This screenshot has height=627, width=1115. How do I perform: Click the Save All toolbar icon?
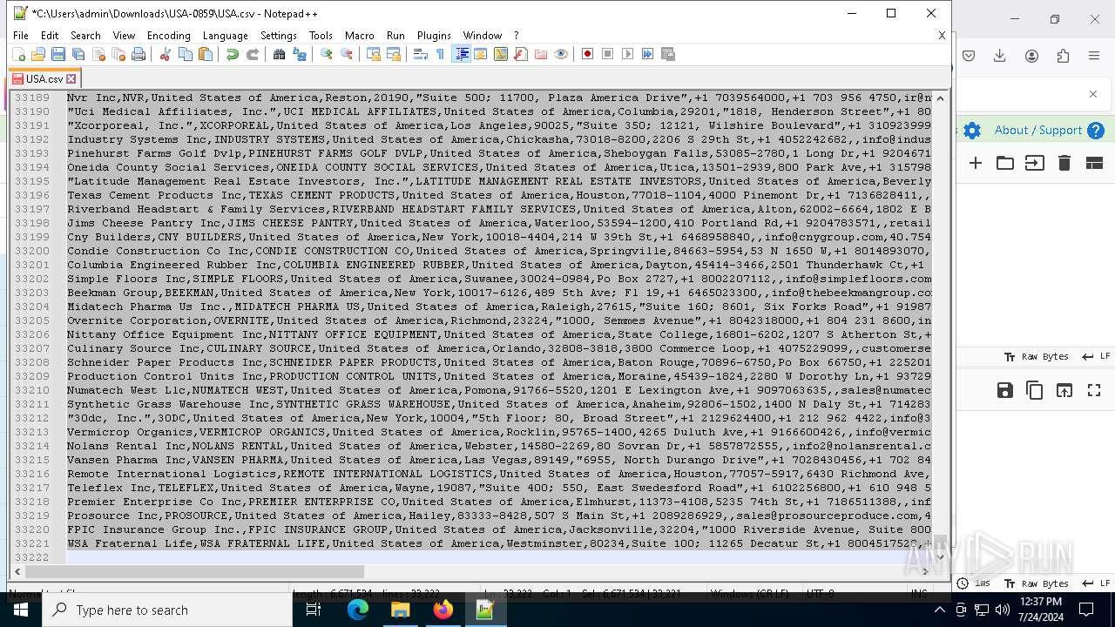(x=78, y=54)
